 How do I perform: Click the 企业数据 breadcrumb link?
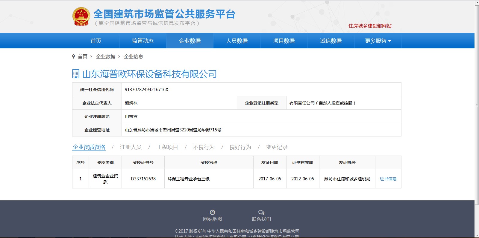[106, 57]
